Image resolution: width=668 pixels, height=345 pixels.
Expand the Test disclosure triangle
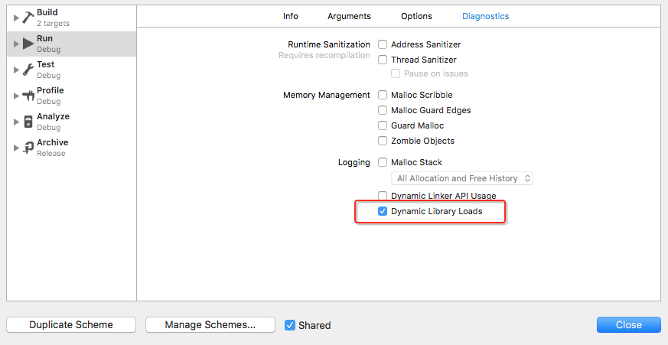point(17,70)
